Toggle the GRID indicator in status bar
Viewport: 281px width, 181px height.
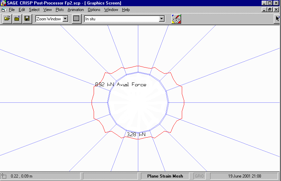coord(199,176)
